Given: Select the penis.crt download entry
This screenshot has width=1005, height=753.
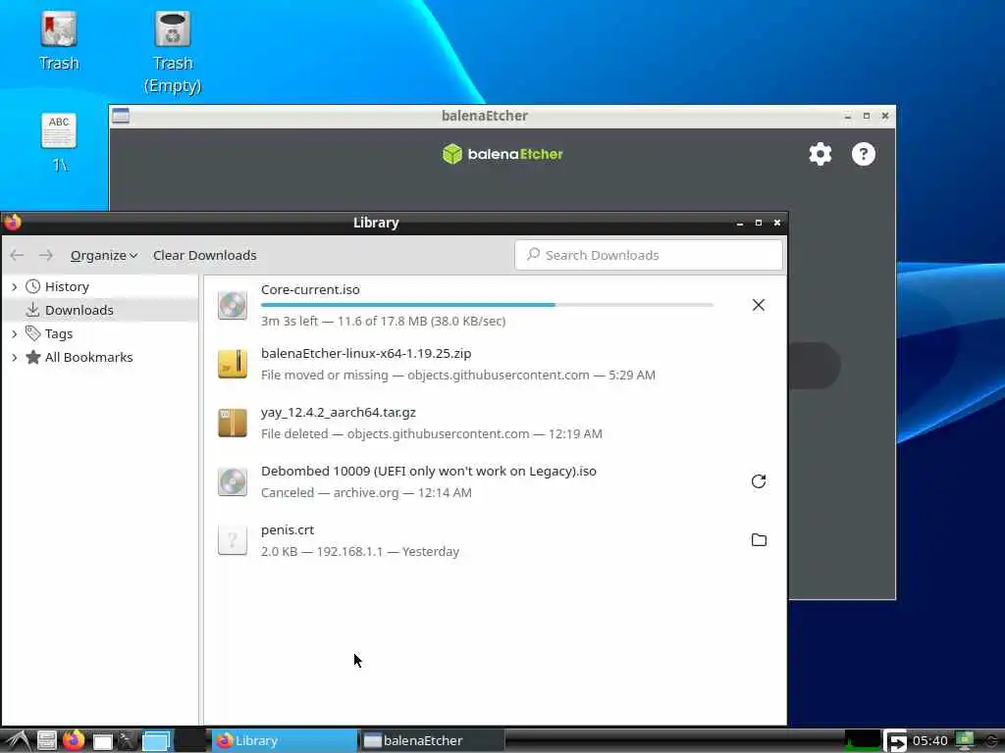Looking at the screenshot, I should (495, 541).
